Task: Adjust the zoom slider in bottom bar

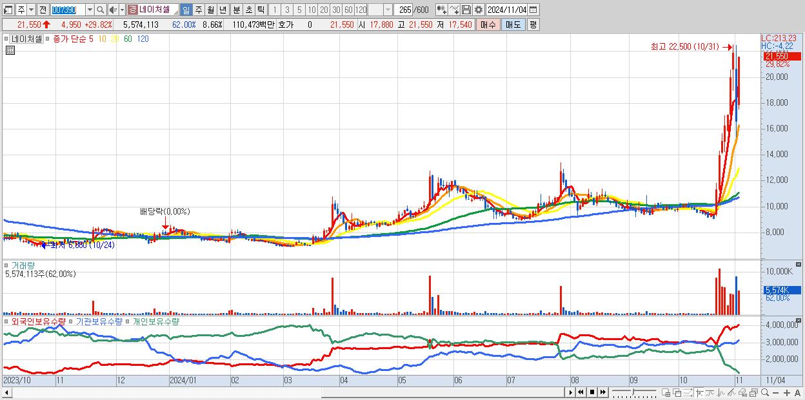Action: (635, 392)
